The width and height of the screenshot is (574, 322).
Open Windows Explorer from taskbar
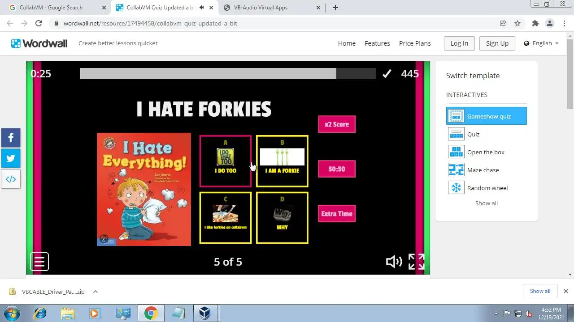coord(68,314)
